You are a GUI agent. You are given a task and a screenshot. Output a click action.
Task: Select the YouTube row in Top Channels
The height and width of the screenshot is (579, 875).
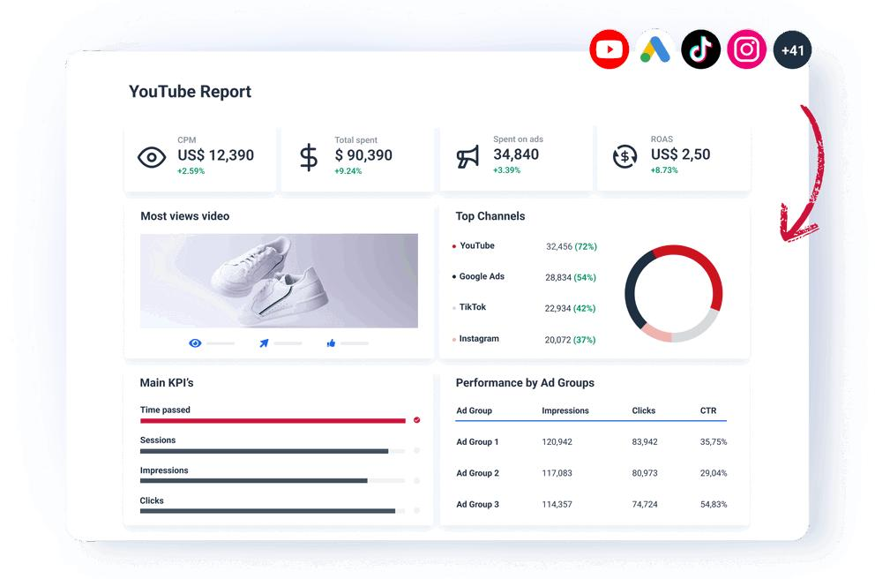525,246
